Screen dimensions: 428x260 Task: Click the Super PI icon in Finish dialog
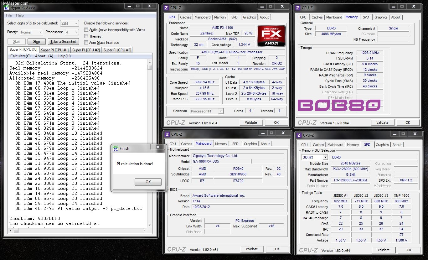click(x=116, y=148)
